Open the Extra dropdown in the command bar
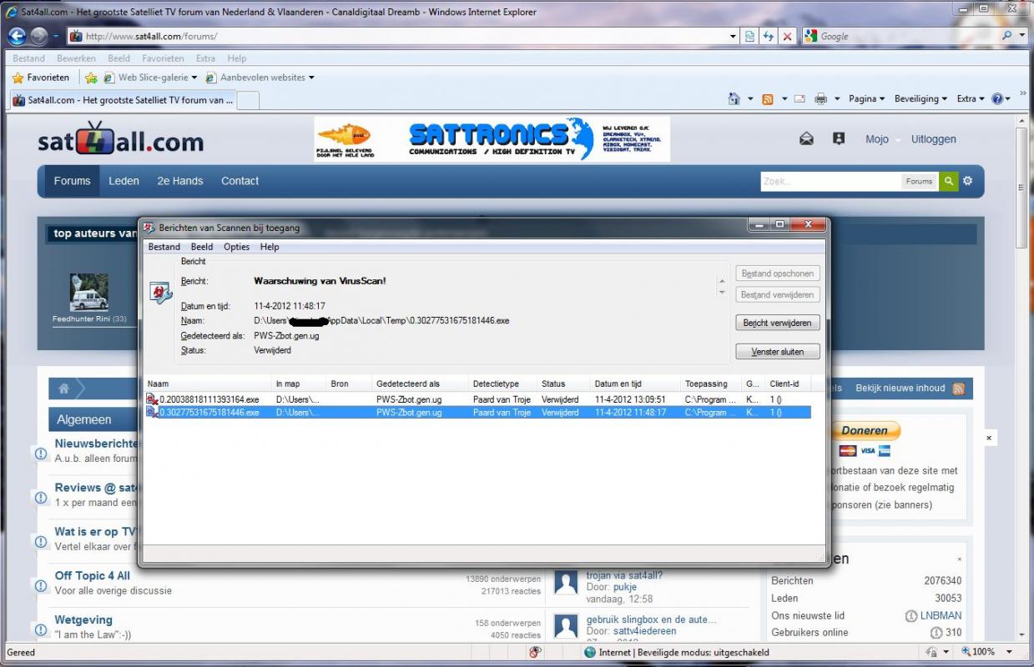 (x=971, y=98)
